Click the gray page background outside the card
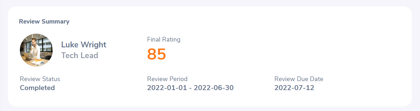The width and height of the screenshot is (420, 111). click(209, 3)
